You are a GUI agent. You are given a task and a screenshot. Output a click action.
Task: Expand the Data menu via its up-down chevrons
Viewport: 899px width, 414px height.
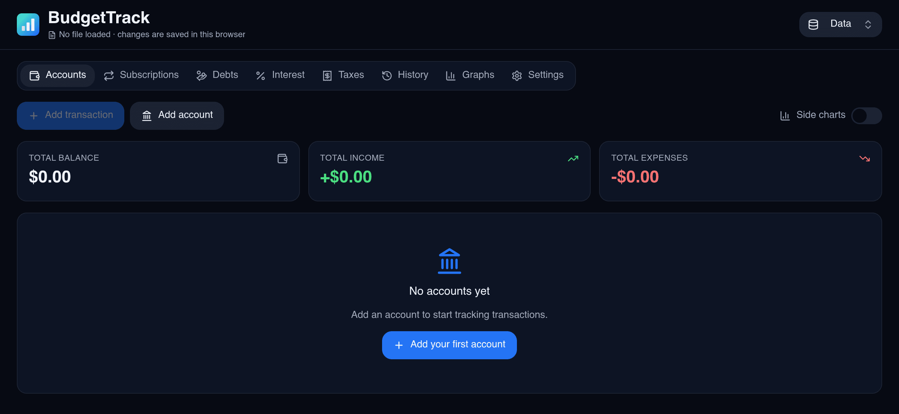click(x=868, y=25)
